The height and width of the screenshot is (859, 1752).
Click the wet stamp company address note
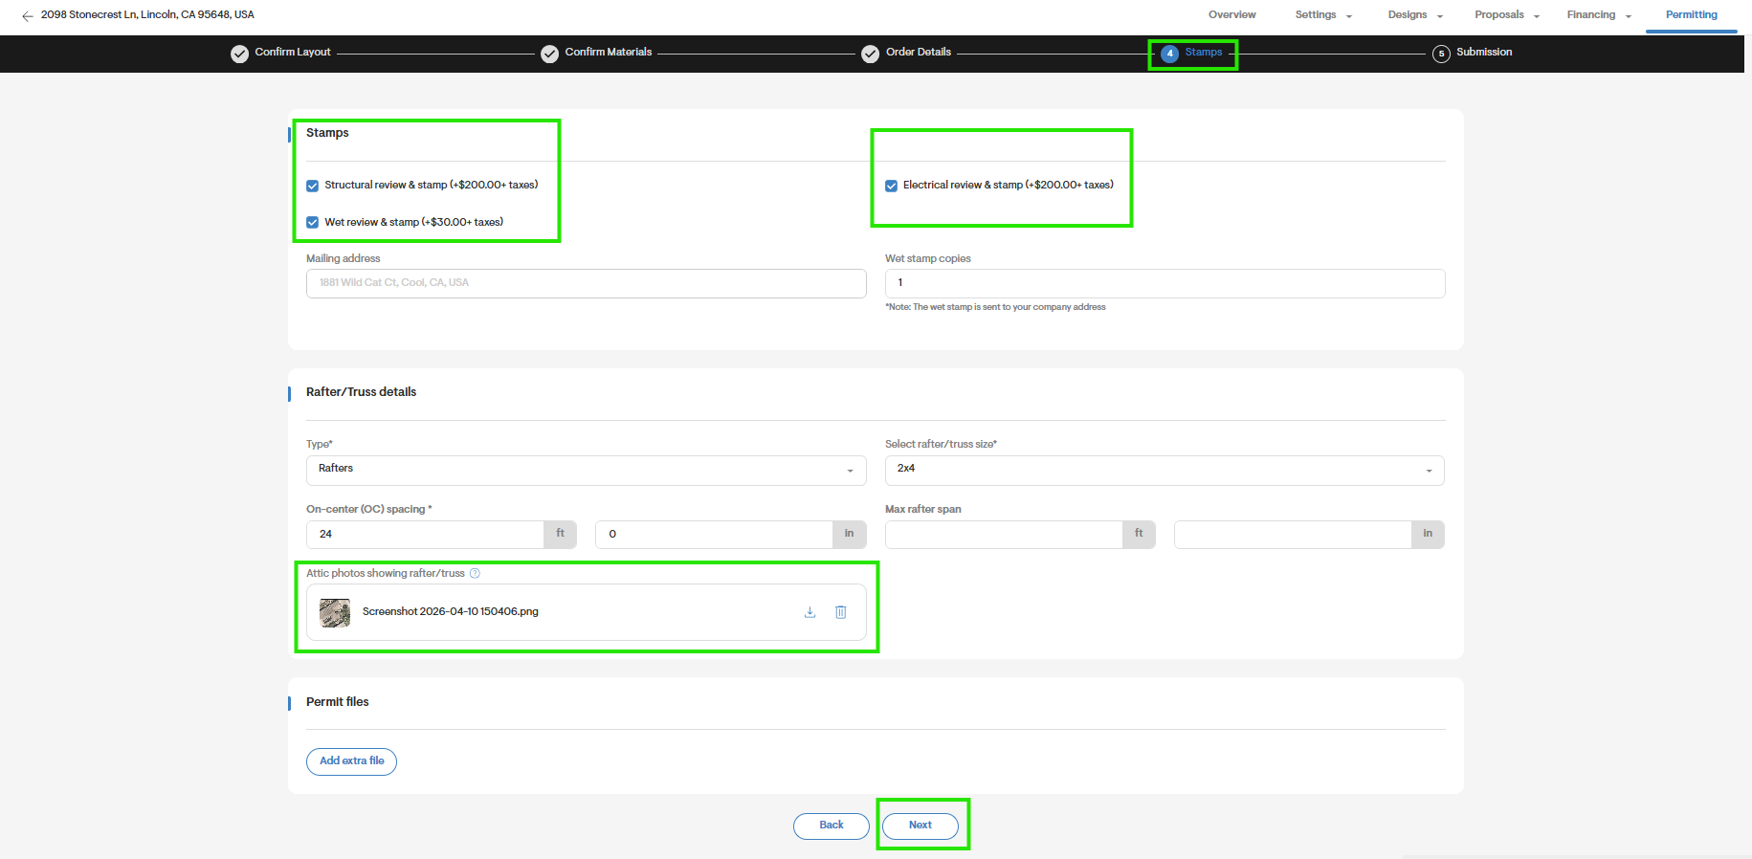click(x=995, y=308)
